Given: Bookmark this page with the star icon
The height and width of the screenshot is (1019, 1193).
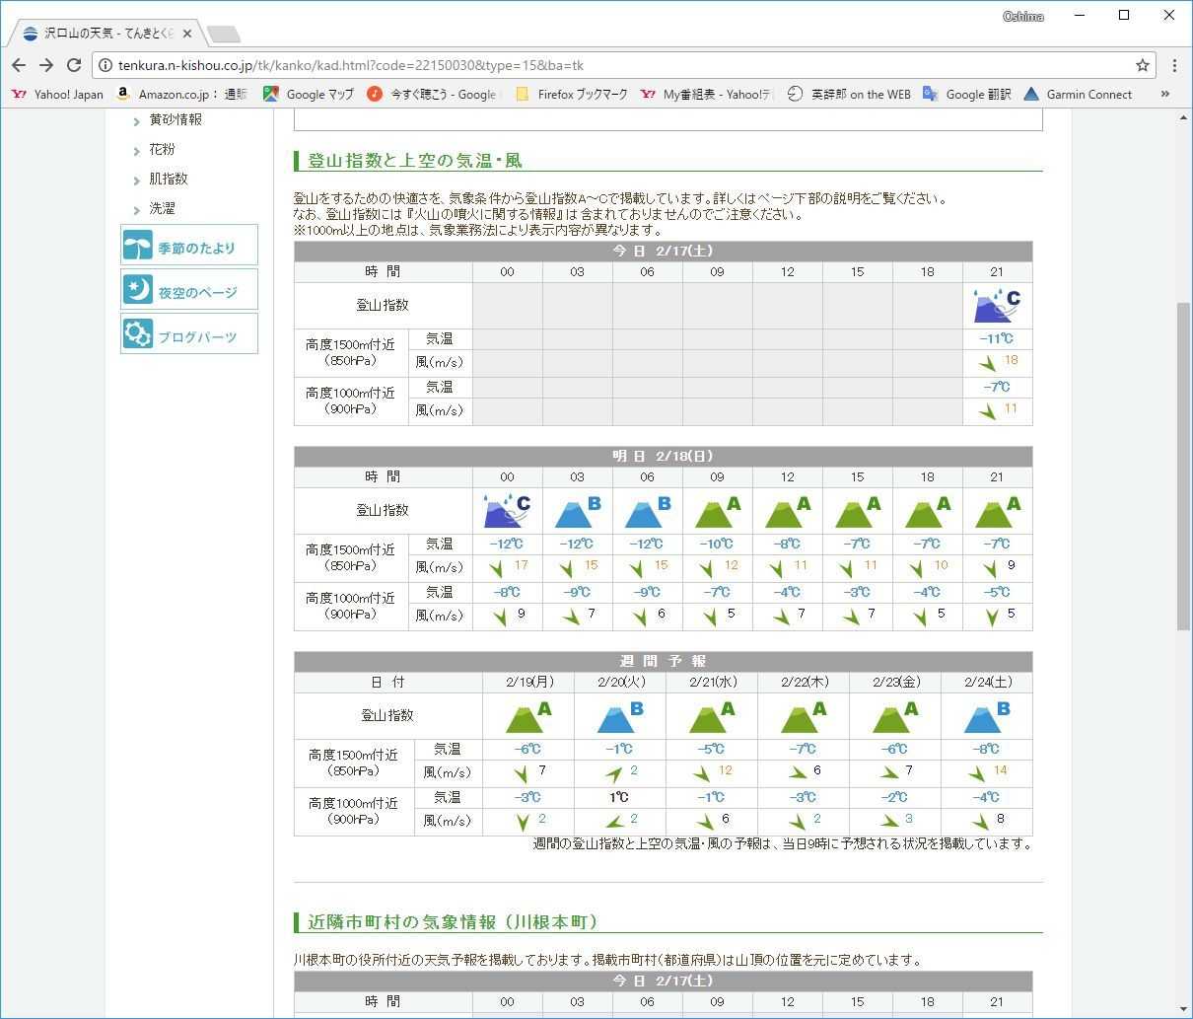Looking at the screenshot, I should (1142, 65).
